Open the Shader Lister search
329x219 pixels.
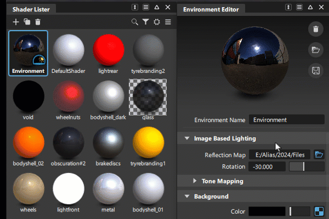[x=135, y=22]
